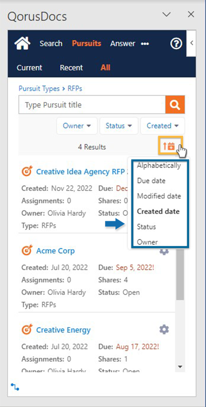Go to the home icon
This screenshot has height=407, width=206.
[x=22, y=44]
